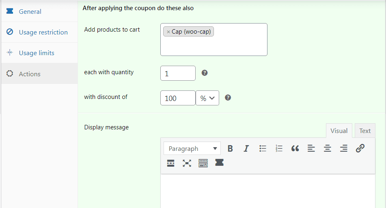Click the Cap (woo-cap) product chip
This screenshot has height=208, width=386.
click(188, 32)
